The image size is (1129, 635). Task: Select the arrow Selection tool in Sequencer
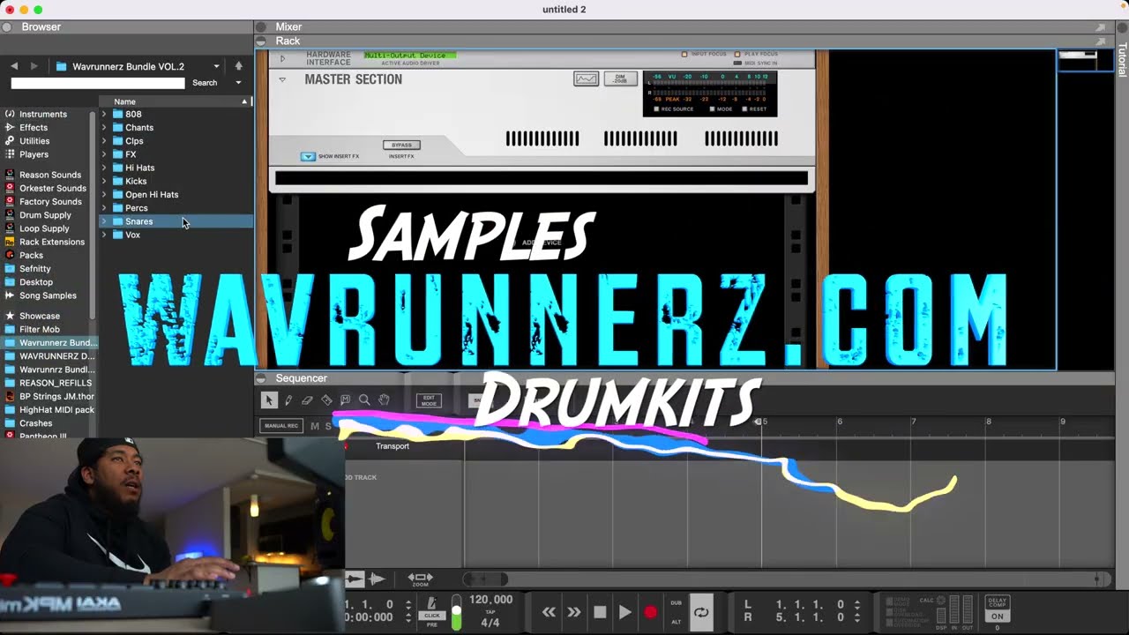[x=269, y=400]
